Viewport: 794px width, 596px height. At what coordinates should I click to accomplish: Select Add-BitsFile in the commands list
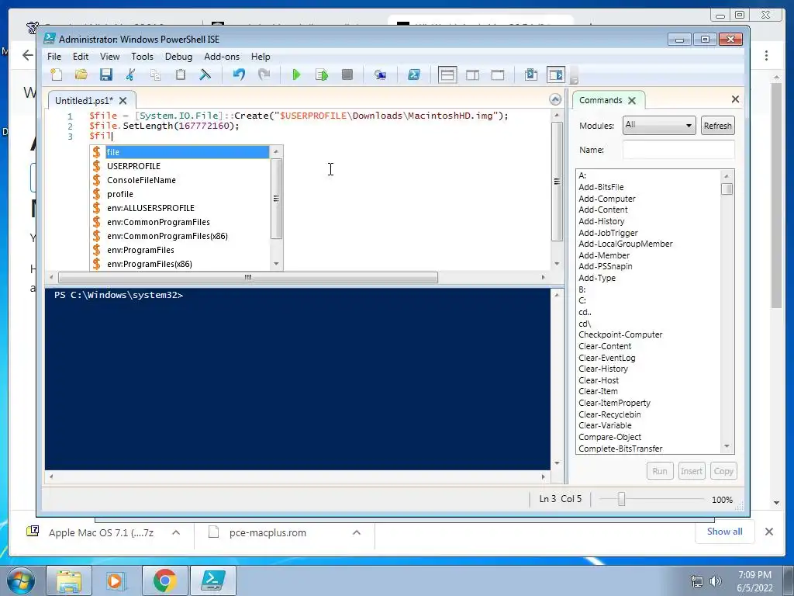tap(601, 187)
